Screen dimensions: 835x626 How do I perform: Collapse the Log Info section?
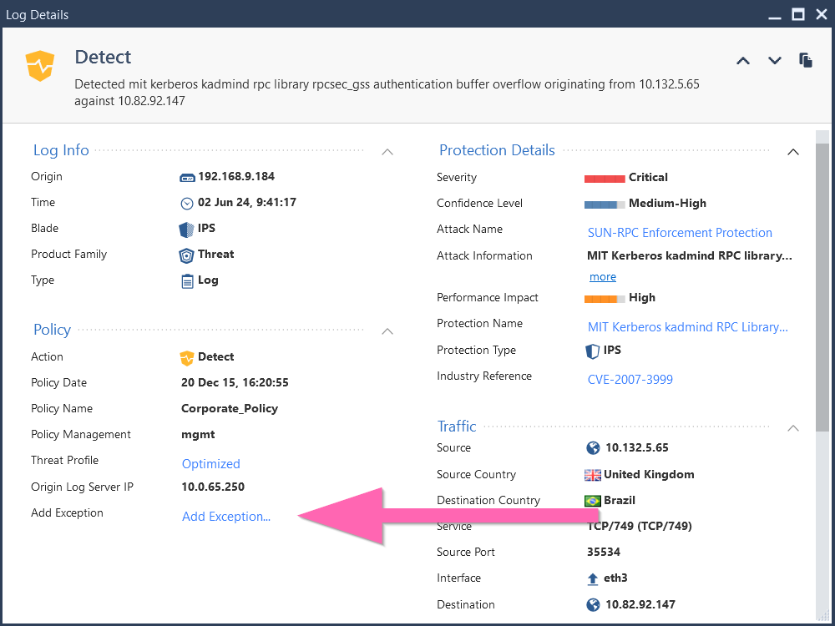pyautogui.click(x=387, y=152)
